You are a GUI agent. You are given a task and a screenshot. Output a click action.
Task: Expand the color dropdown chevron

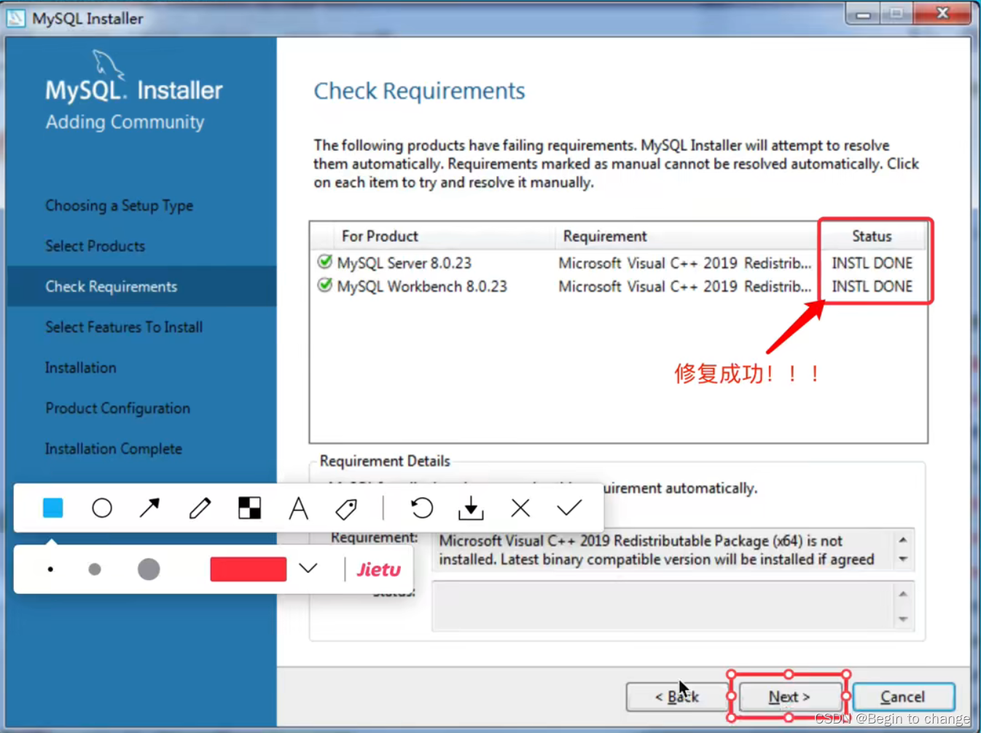coord(308,568)
